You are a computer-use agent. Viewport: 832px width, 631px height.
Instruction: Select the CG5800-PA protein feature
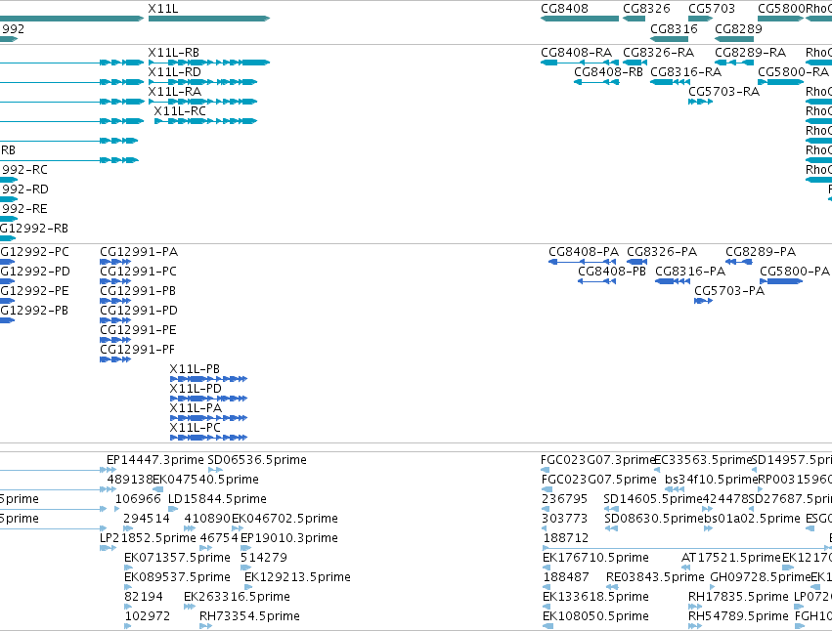click(x=781, y=281)
